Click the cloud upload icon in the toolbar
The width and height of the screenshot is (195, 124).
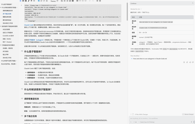47,1
